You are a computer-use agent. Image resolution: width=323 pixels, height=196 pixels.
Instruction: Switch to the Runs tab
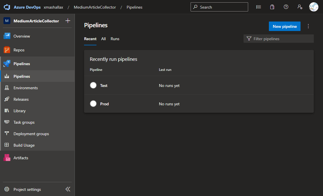115,39
